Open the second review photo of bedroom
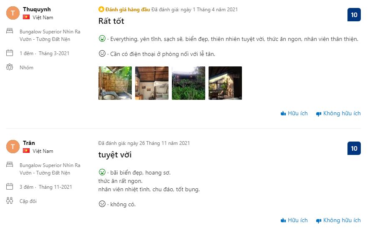 pyautogui.click(x=152, y=83)
